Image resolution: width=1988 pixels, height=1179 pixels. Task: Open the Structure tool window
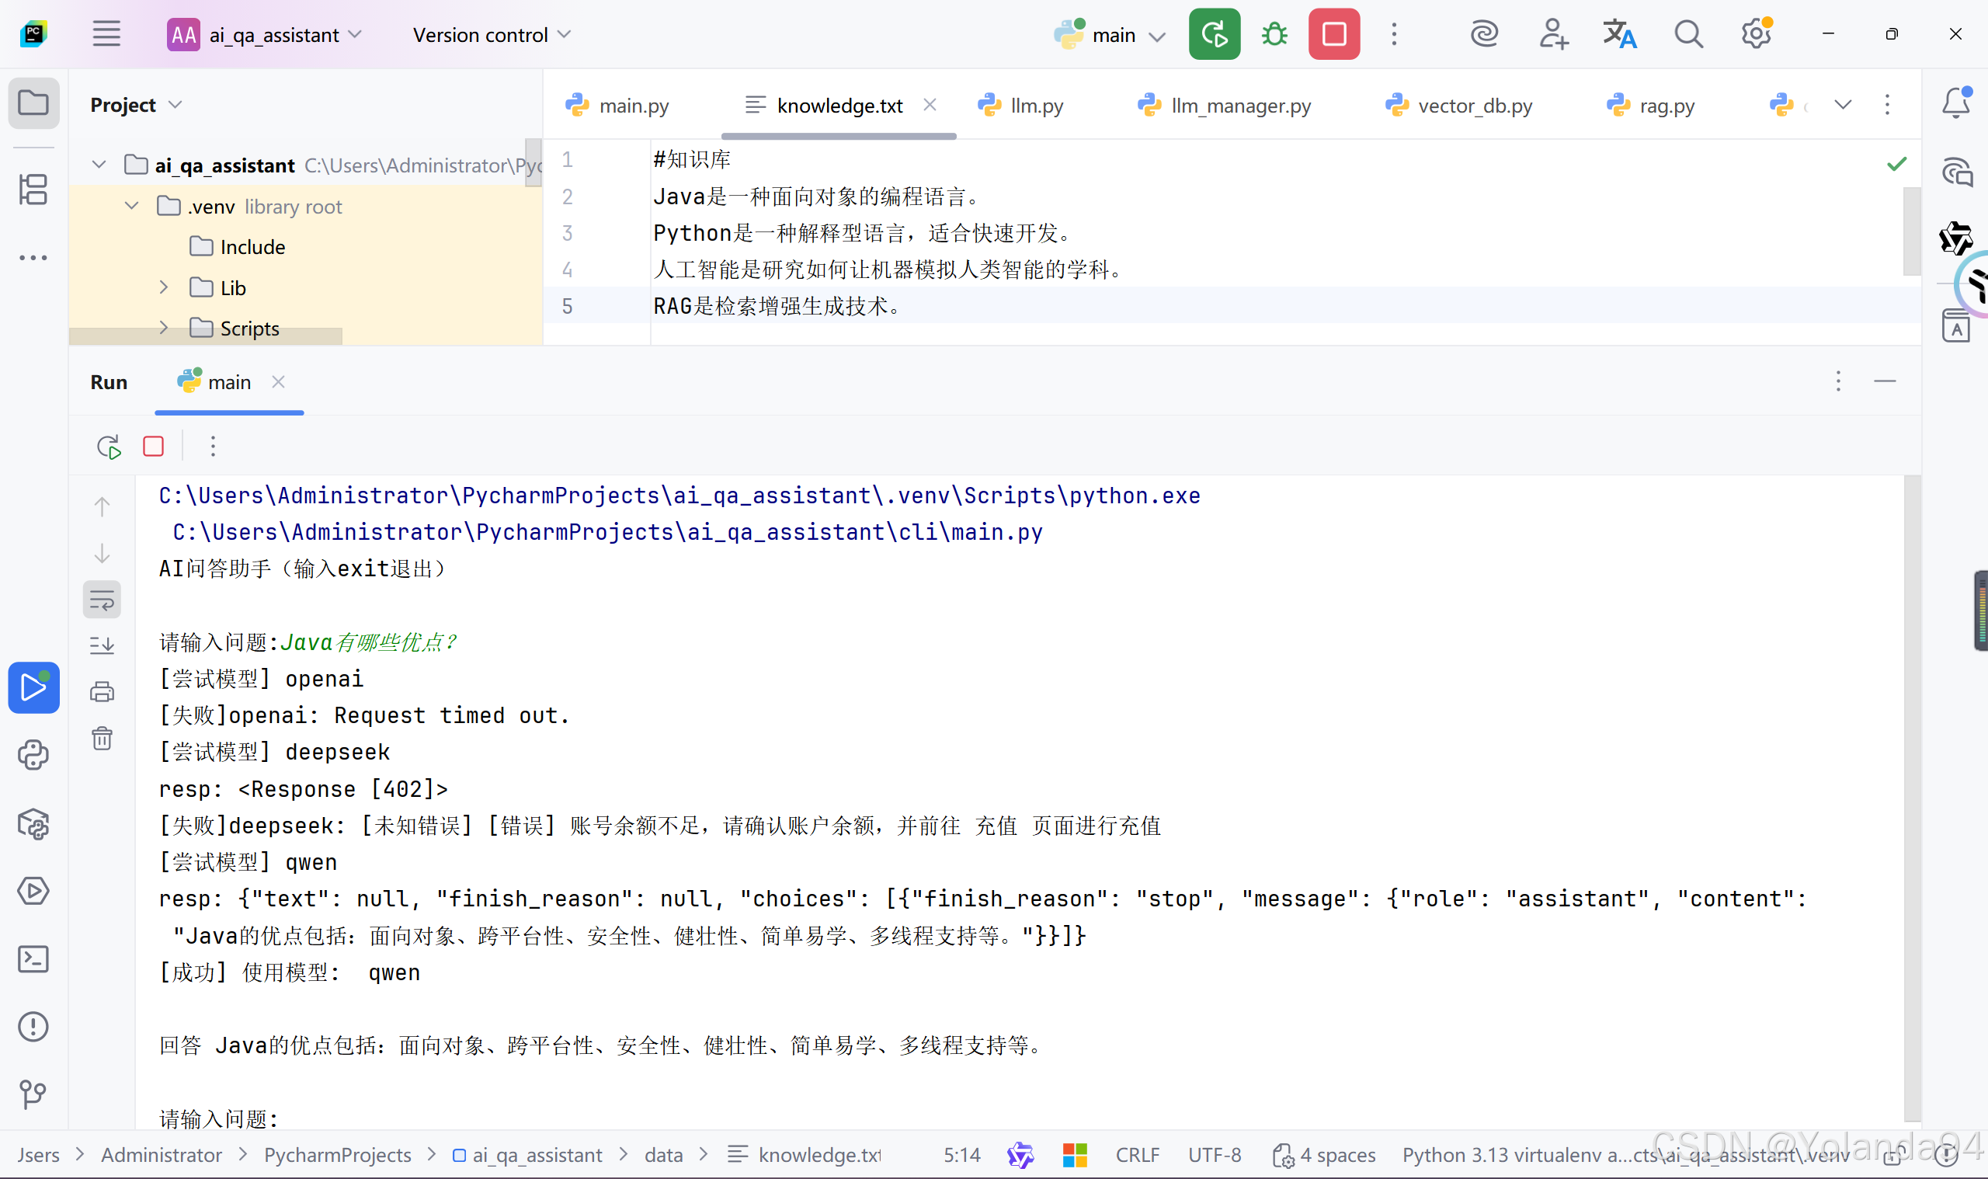[33, 190]
